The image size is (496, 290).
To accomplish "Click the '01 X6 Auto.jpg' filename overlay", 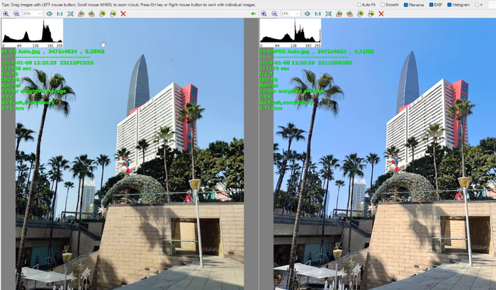I will click(x=22, y=51).
